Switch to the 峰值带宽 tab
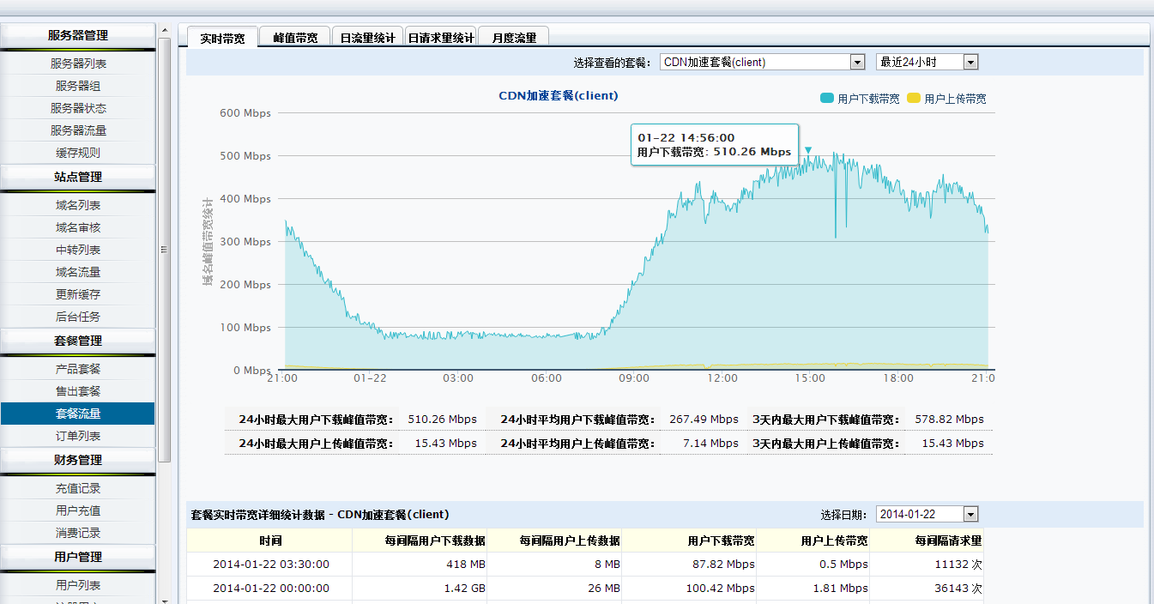This screenshot has width=1154, height=604. coord(295,38)
